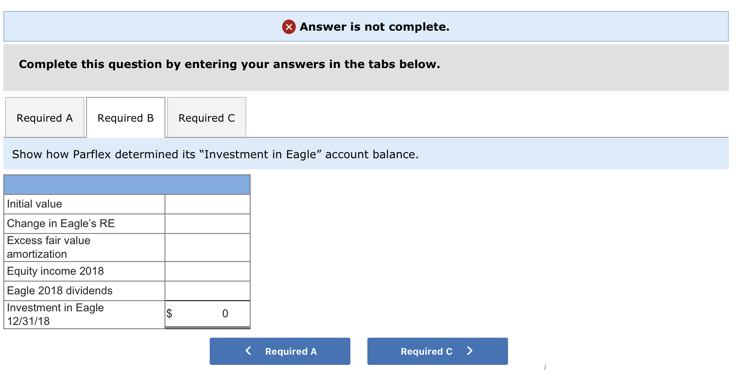748x370 pixels.
Task: Click the Eagle 2018 dividends label cell
Action: click(84, 291)
